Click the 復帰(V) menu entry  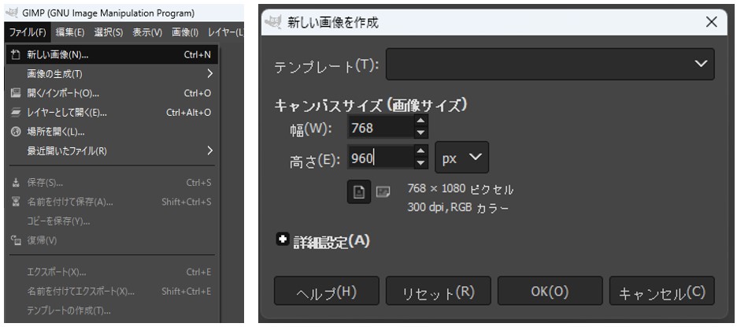pos(111,240)
